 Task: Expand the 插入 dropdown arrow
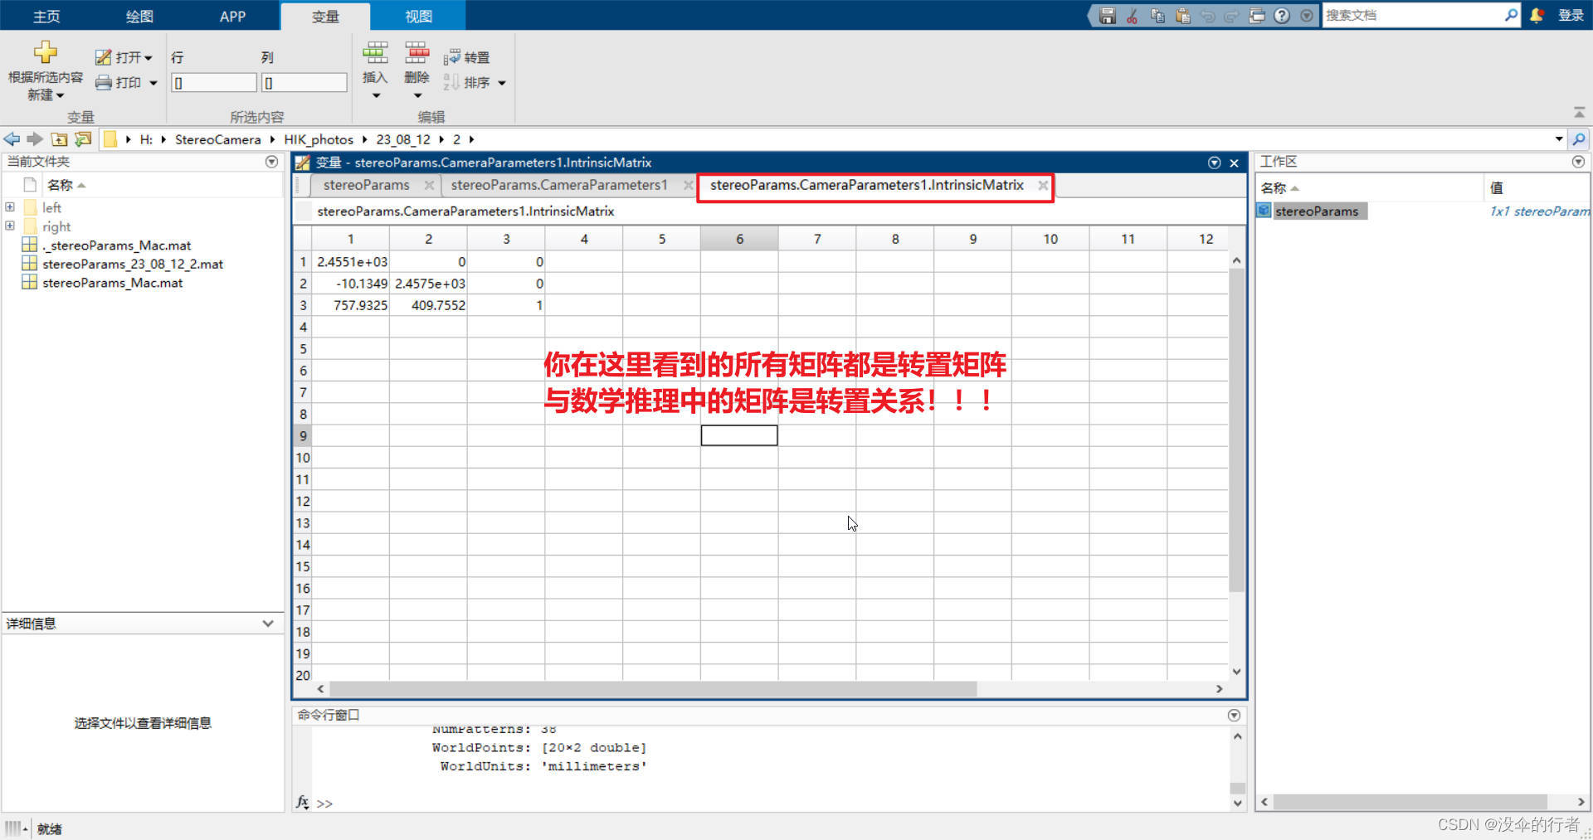pos(376,95)
